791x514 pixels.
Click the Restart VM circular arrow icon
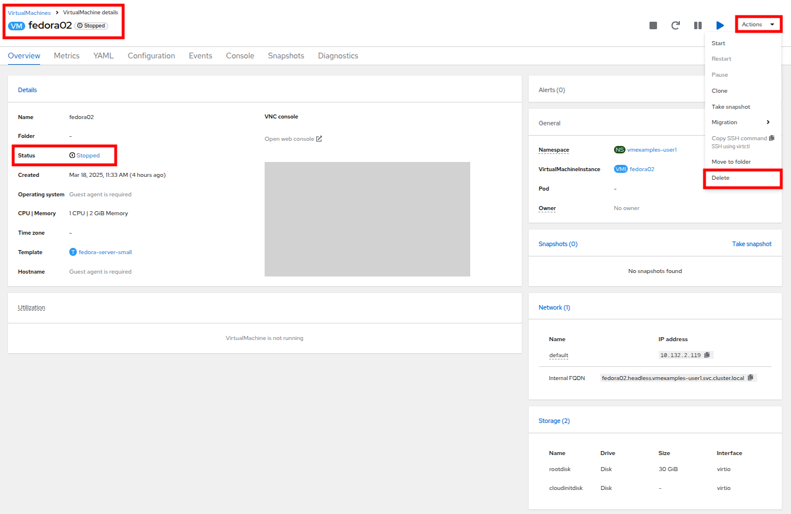point(675,25)
